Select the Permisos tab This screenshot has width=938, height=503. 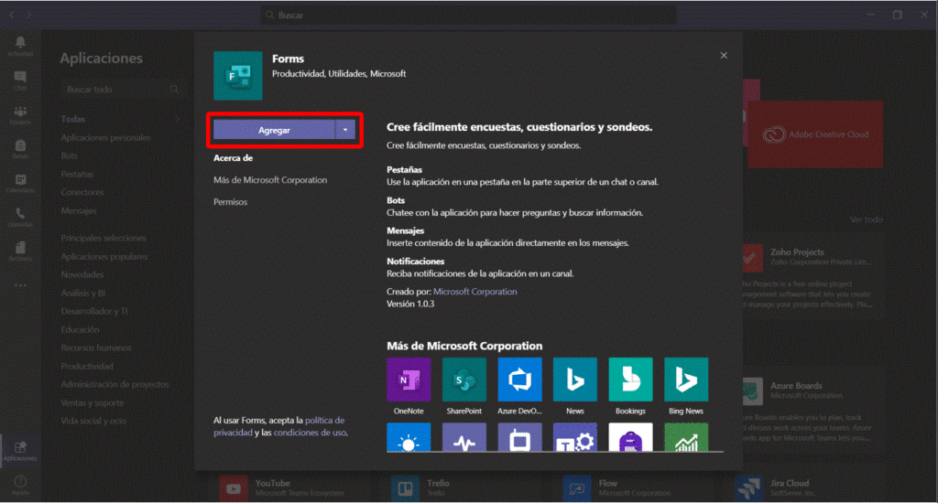tap(230, 202)
